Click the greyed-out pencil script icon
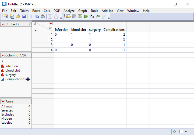Viewport: 194px width, 135px height. tap(104, 16)
